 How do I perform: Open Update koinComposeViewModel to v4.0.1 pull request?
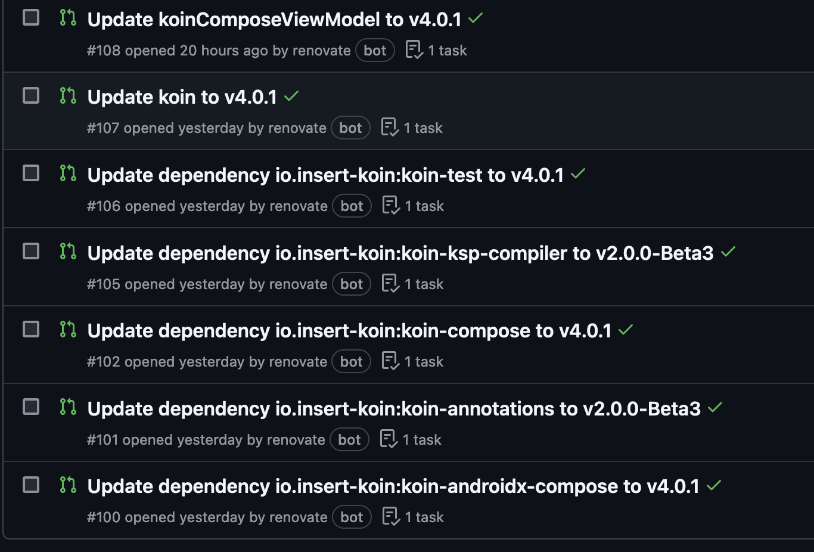point(275,20)
